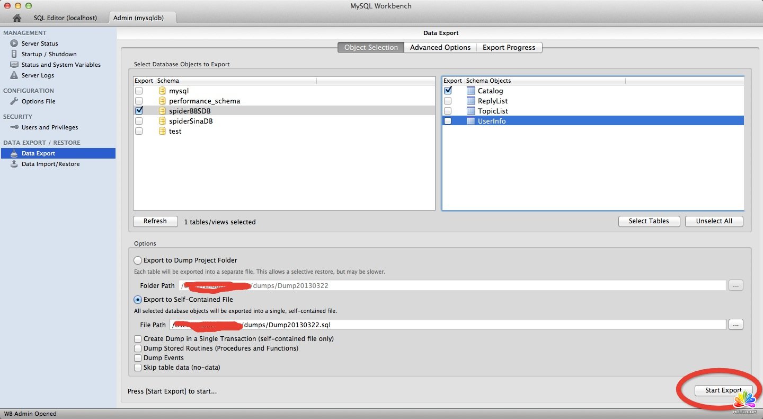Click the mysql schema database icon
The width and height of the screenshot is (763, 419).
pos(162,91)
